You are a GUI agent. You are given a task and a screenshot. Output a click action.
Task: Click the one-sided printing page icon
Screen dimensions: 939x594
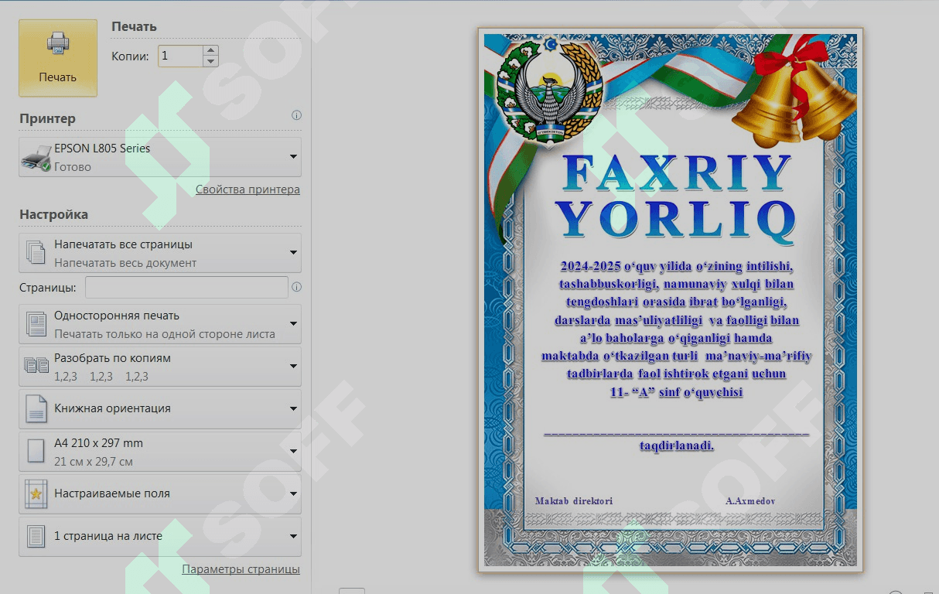coord(36,324)
